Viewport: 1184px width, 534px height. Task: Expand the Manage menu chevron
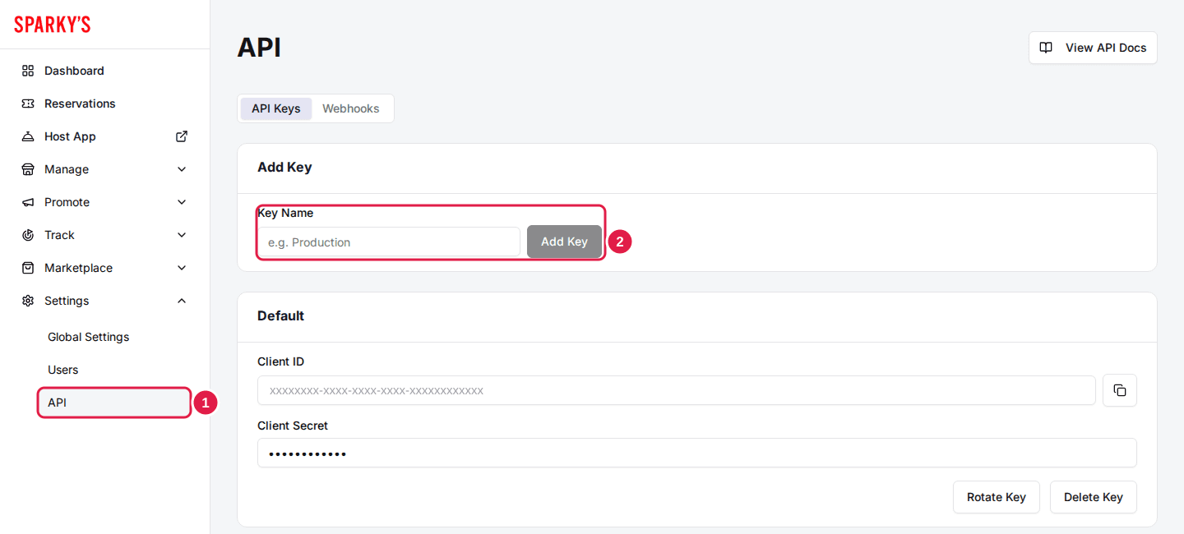(x=182, y=169)
